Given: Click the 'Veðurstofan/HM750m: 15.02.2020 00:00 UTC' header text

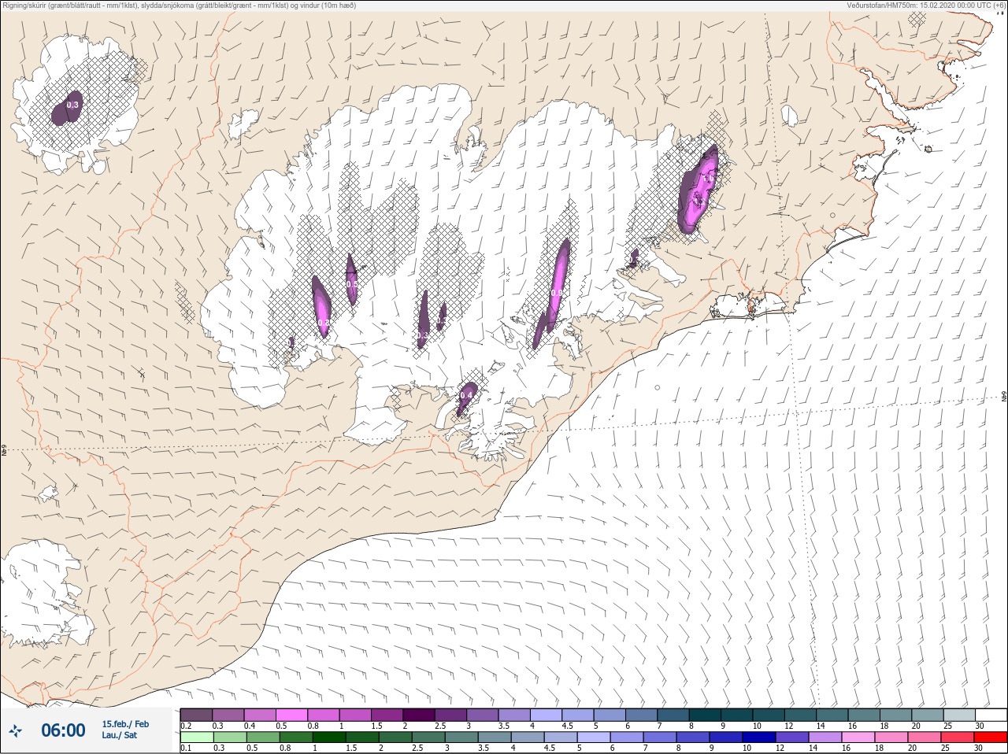Looking at the screenshot, I should (926, 6).
